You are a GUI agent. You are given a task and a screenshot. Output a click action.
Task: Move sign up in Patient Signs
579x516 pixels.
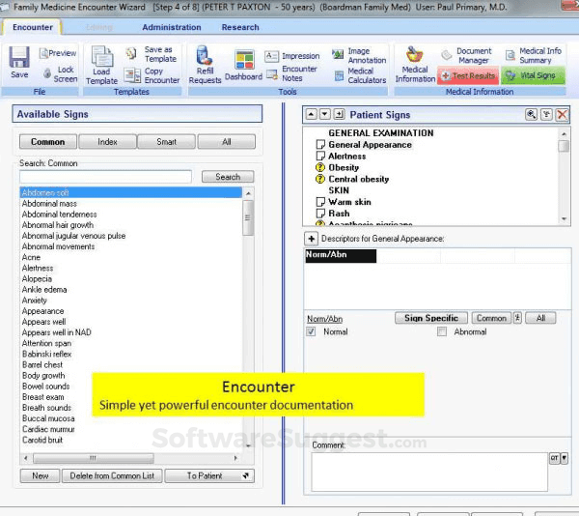(312, 114)
